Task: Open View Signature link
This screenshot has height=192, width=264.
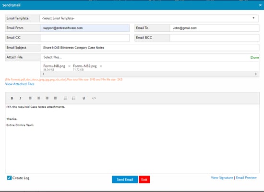Action: [x=222, y=178]
